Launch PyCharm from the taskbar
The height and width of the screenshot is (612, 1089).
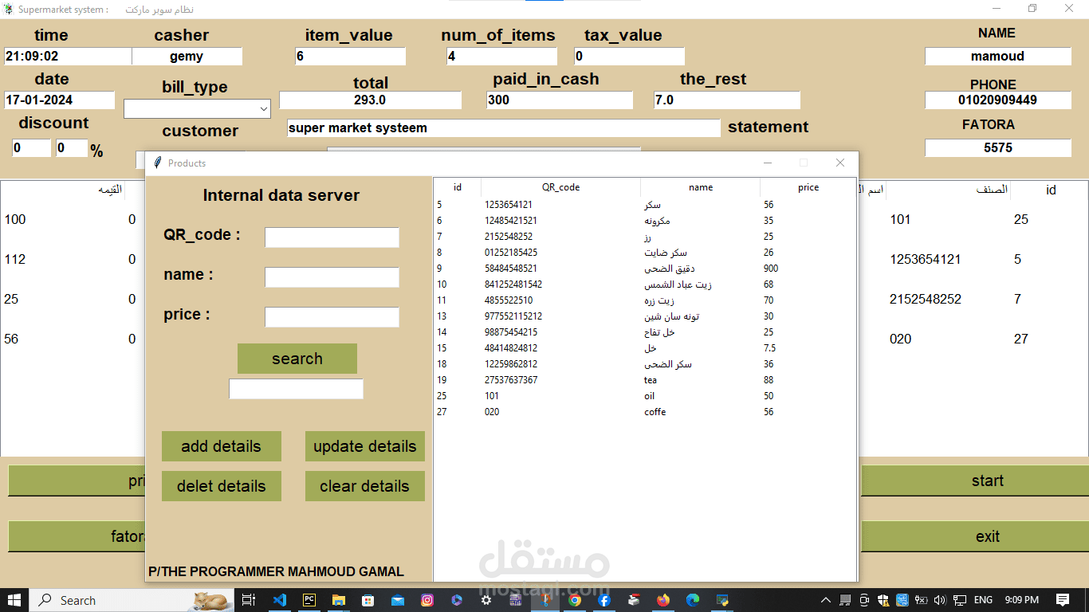coord(309,599)
